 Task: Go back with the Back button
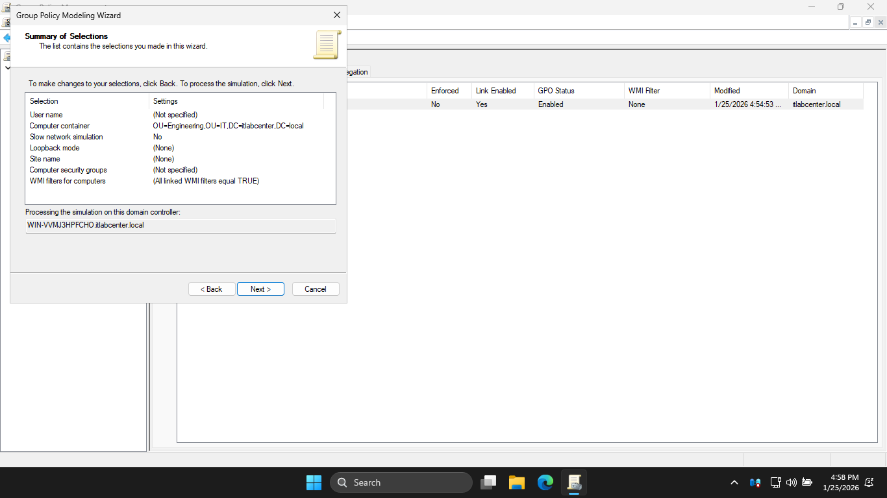click(x=212, y=289)
